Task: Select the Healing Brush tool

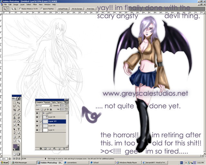Action: [14, 114]
